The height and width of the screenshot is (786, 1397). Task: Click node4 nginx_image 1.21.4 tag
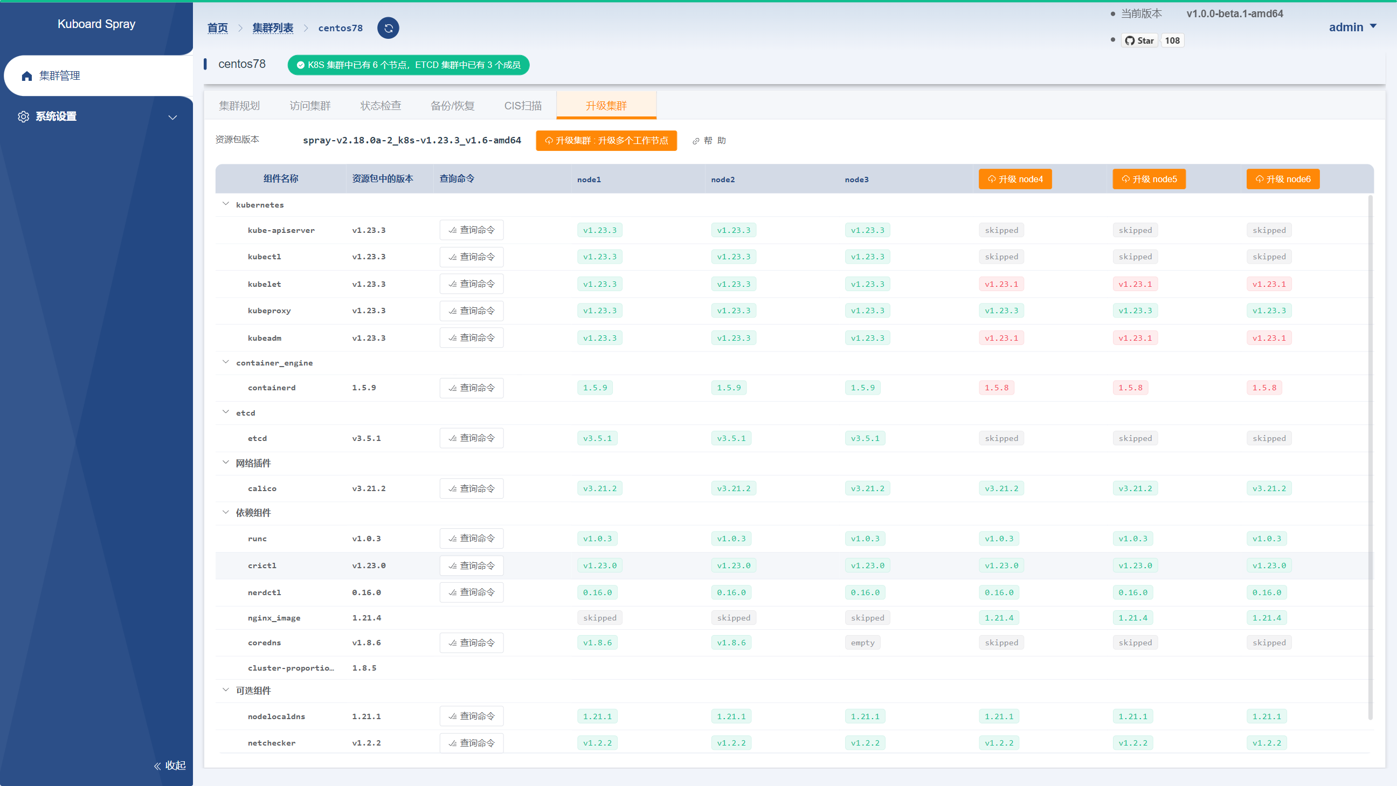click(999, 618)
